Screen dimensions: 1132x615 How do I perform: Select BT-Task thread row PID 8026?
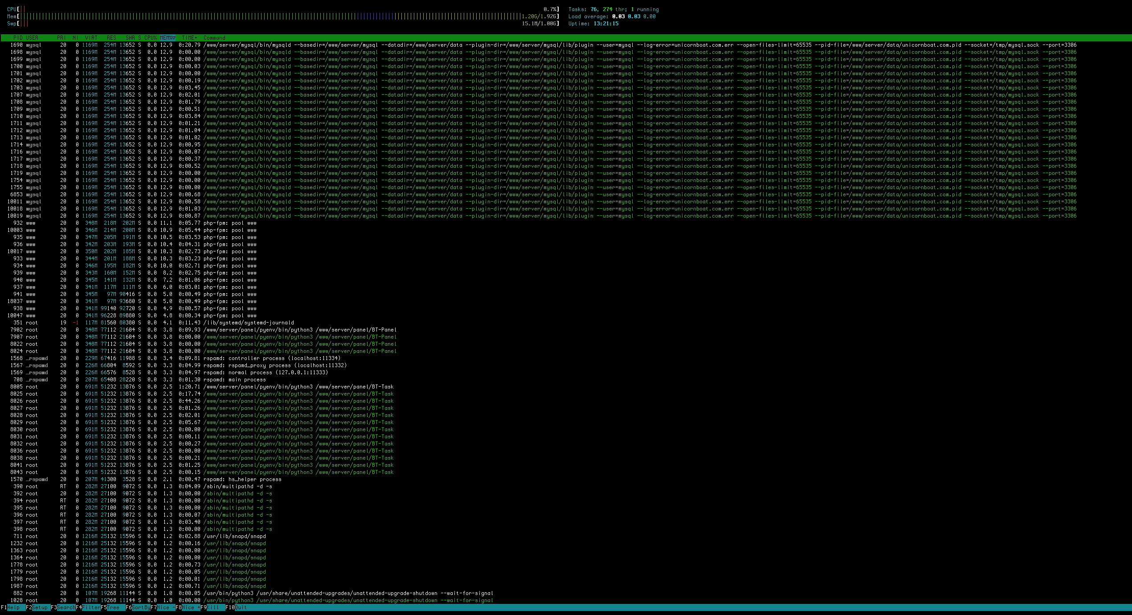tap(566, 401)
